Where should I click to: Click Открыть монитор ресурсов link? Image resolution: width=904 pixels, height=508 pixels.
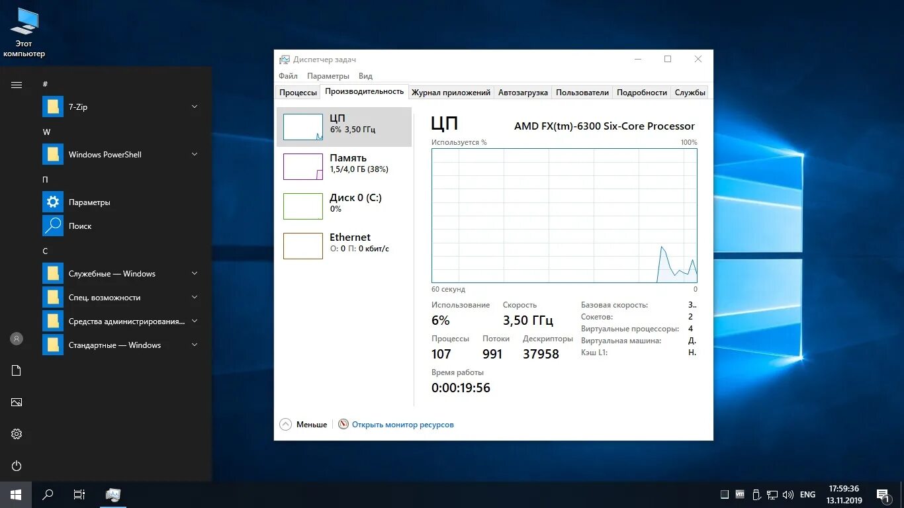403,425
